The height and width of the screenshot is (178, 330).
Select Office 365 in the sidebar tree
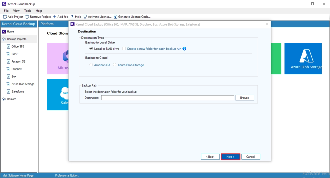(18, 46)
